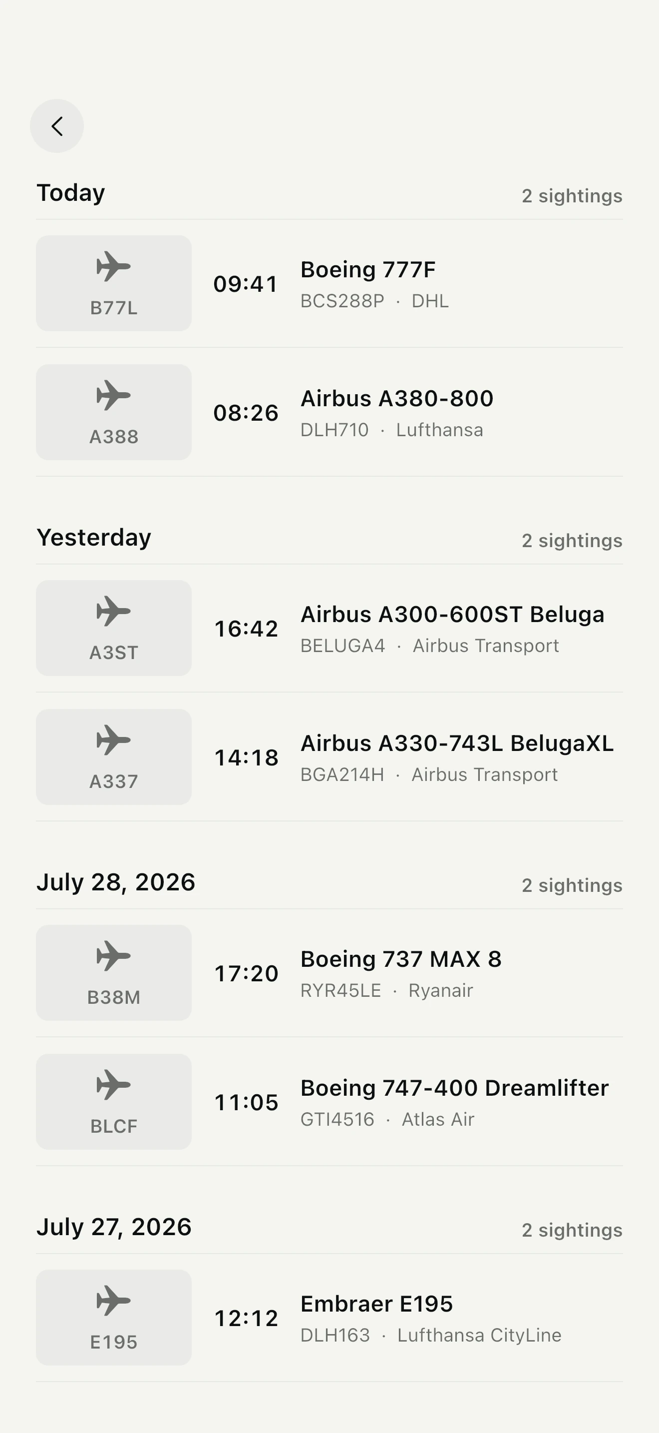The width and height of the screenshot is (659, 1433).
Task: Tap the Today section header
Action: 70,193
